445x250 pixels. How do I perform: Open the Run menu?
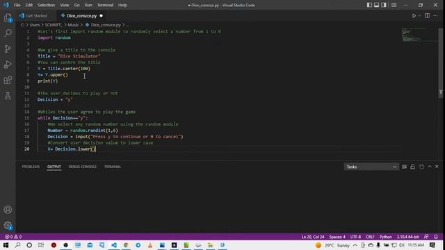click(88, 5)
